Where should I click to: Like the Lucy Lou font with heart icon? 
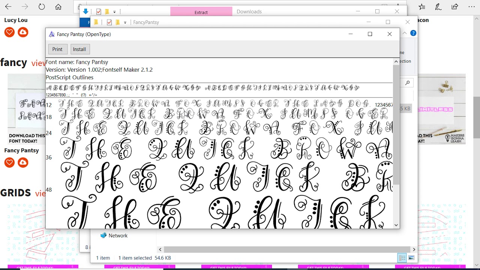tap(9, 32)
